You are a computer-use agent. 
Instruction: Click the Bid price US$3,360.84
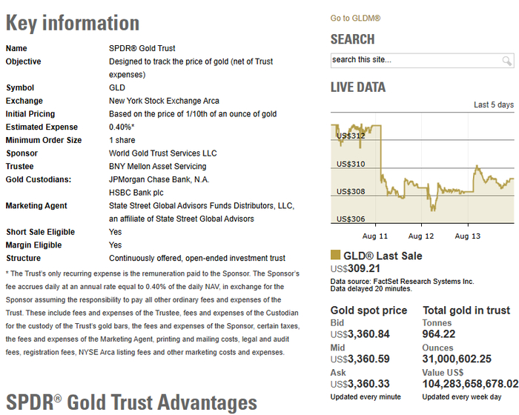[360, 334]
